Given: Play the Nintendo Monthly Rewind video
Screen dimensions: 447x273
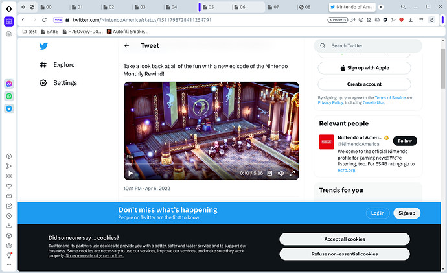Looking at the screenshot, I should click(130, 173).
